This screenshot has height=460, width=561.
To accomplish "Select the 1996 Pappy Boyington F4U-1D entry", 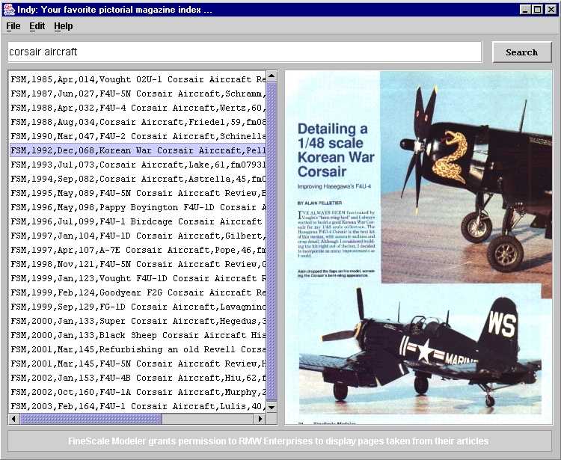I will click(x=138, y=207).
